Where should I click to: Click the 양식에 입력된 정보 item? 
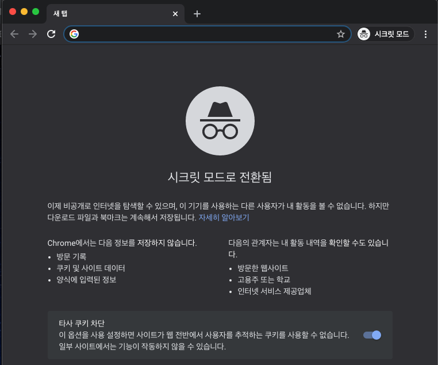coord(86,279)
